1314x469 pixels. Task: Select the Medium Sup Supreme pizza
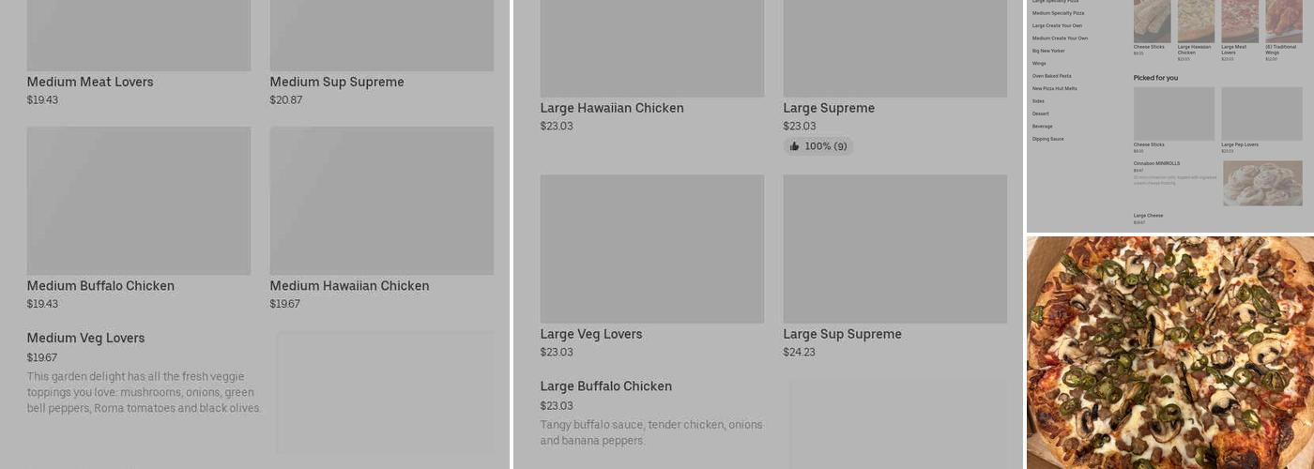337,83
